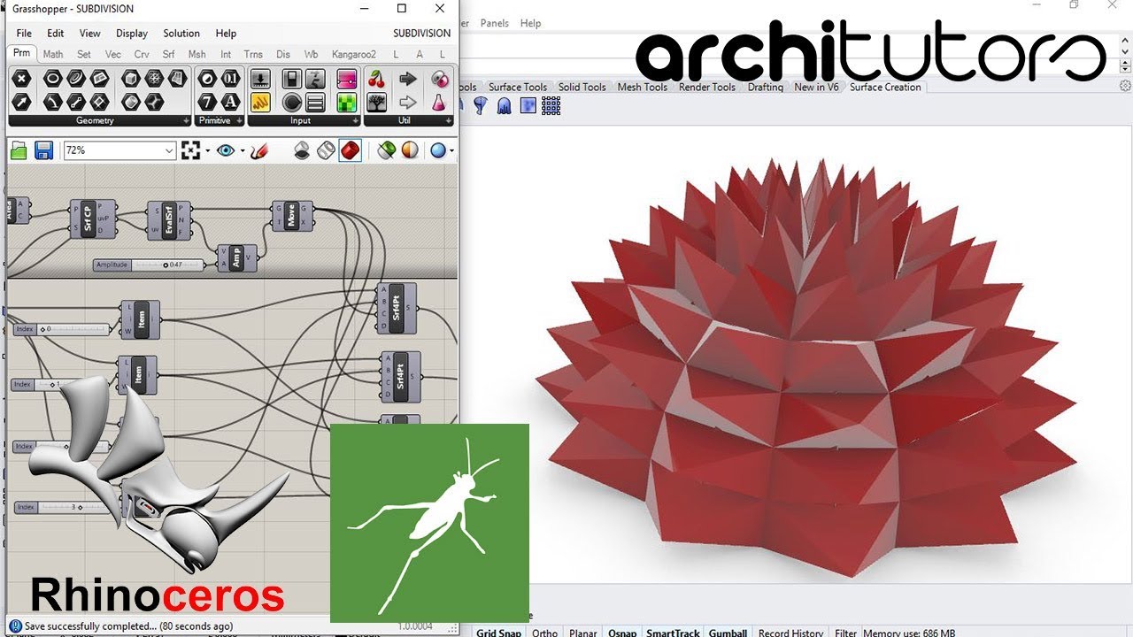Viewport: 1133px width, 637px height.
Task: Toggle Gumball in Rhino status bar
Action: click(x=728, y=633)
